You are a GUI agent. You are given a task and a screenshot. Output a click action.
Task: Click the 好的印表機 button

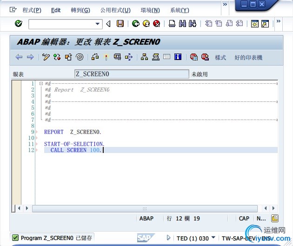(x=248, y=57)
